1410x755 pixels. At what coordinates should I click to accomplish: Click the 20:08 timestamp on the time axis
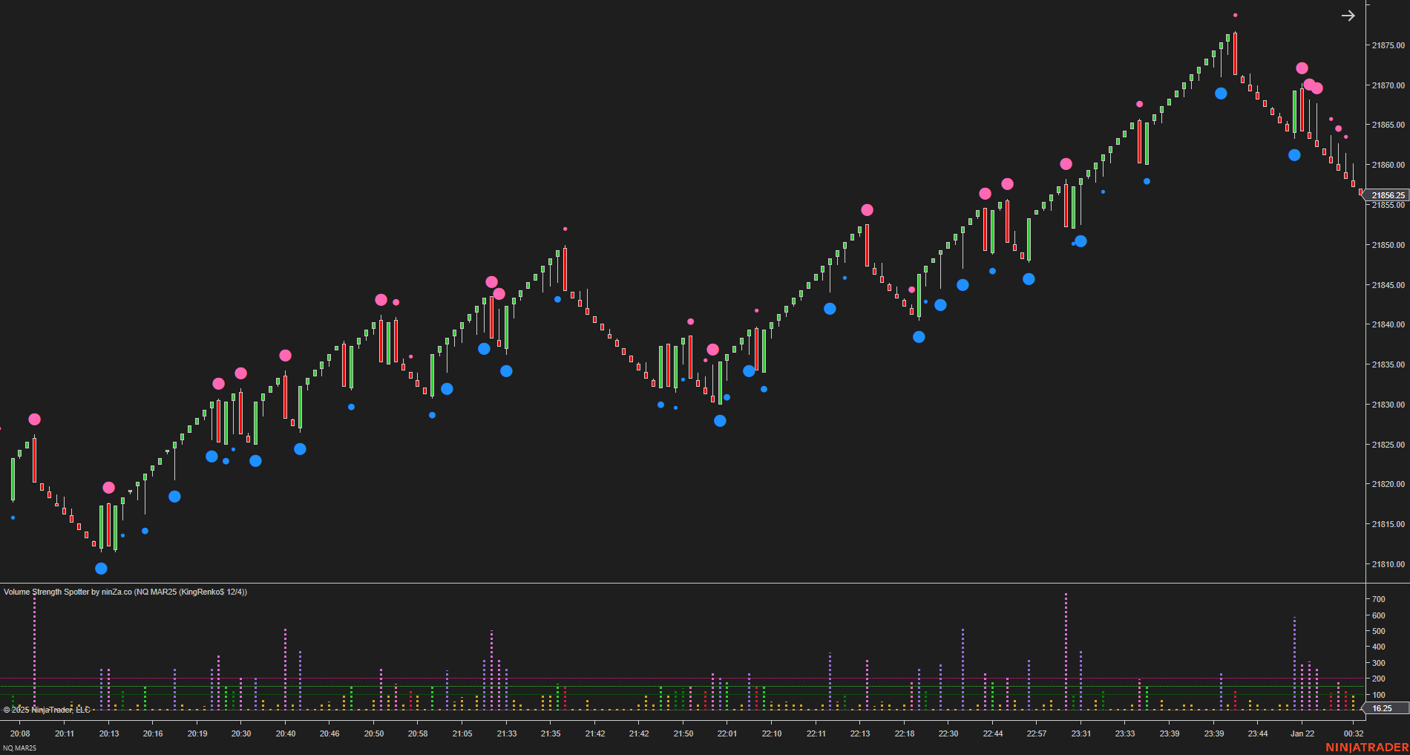(x=19, y=733)
